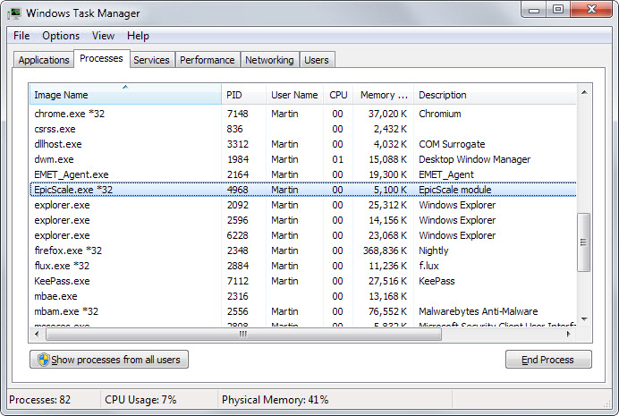Select explorer.exe with PID 6228
Screen dimensions: 619x416
click(303, 235)
